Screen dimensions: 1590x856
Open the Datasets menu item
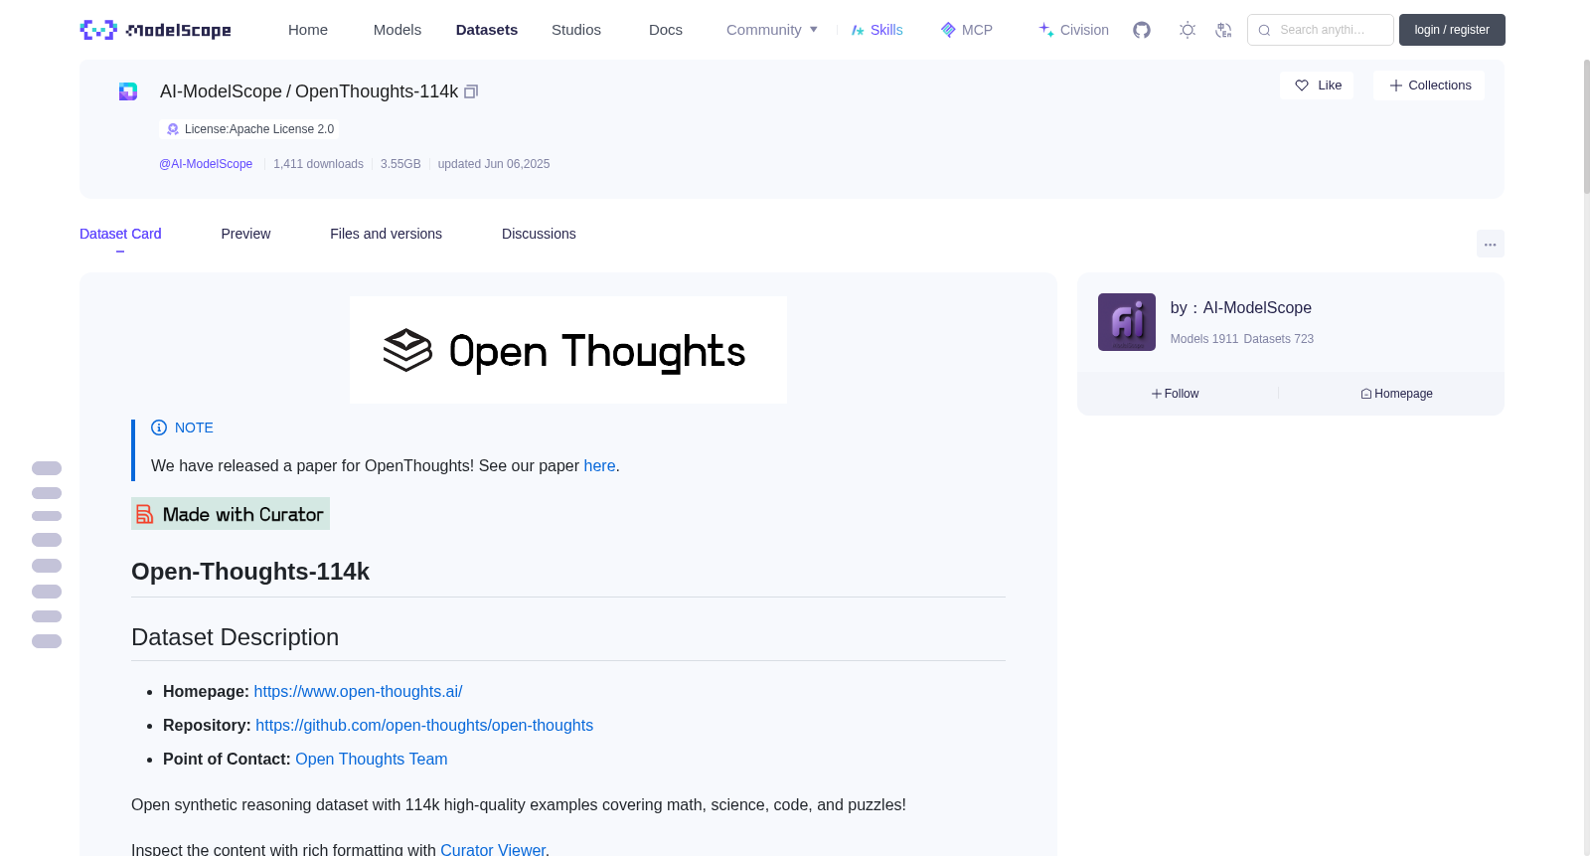[487, 30]
